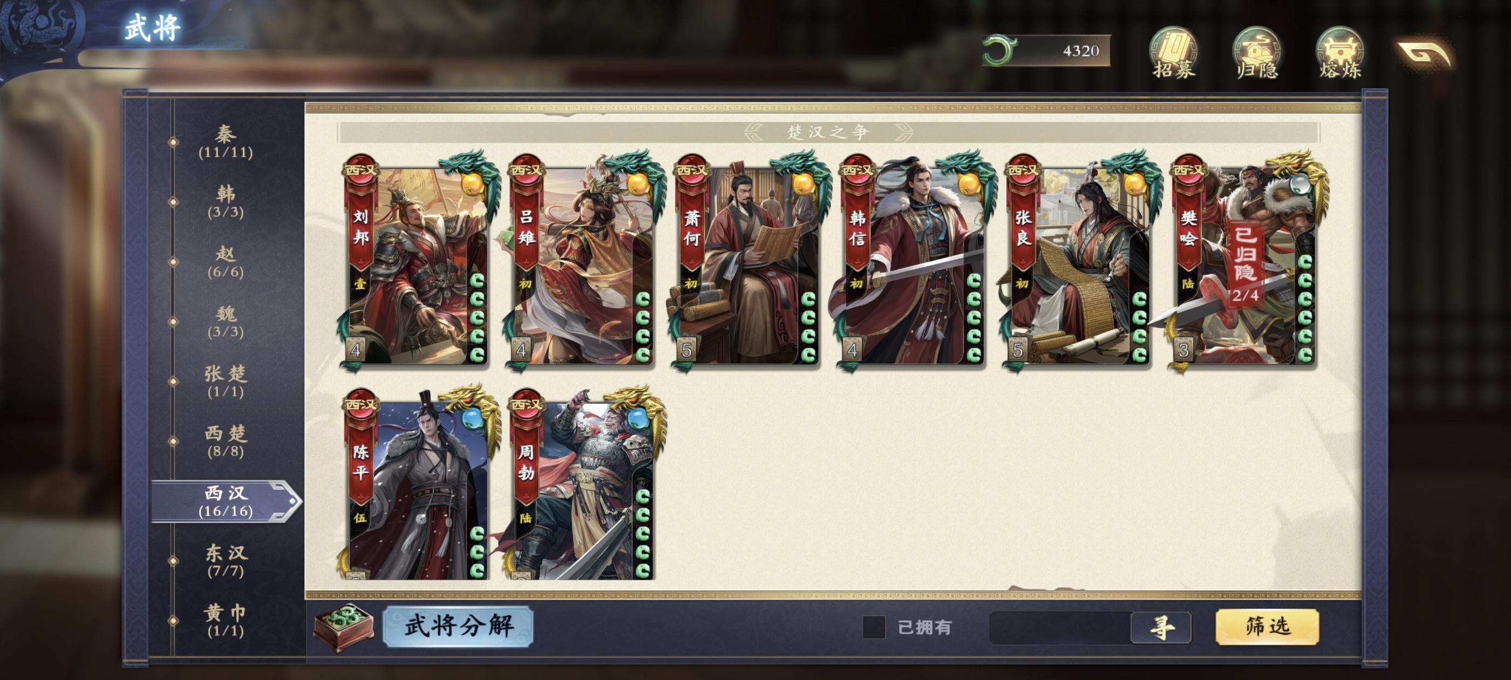Select the 张楚 faction tab
1511x680 pixels.
pos(226,382)
